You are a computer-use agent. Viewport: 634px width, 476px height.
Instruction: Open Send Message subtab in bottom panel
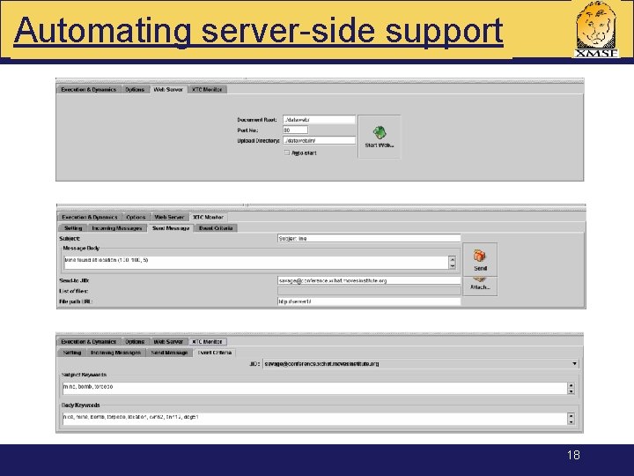pos(169,353)
